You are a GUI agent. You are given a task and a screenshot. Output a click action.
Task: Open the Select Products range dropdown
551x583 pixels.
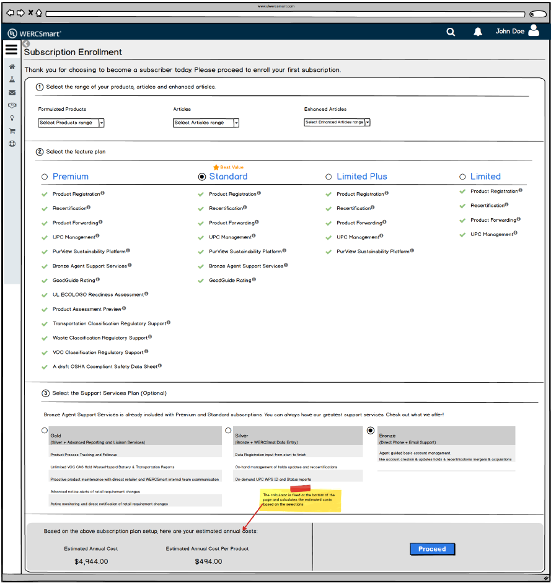click(x=71, y=123)
